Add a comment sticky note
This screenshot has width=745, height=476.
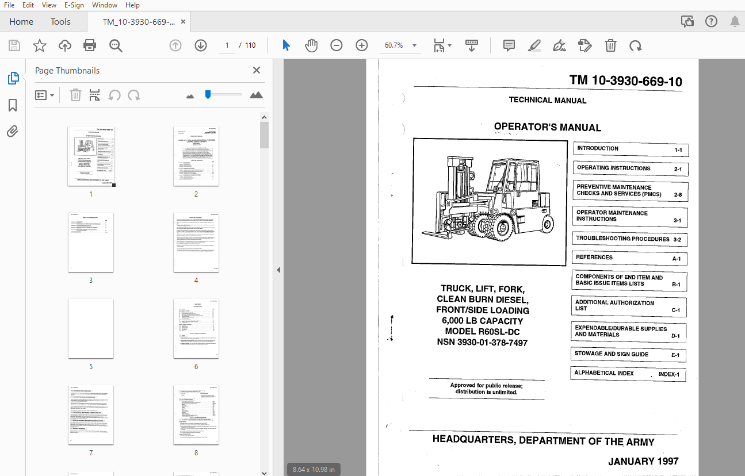509,45
